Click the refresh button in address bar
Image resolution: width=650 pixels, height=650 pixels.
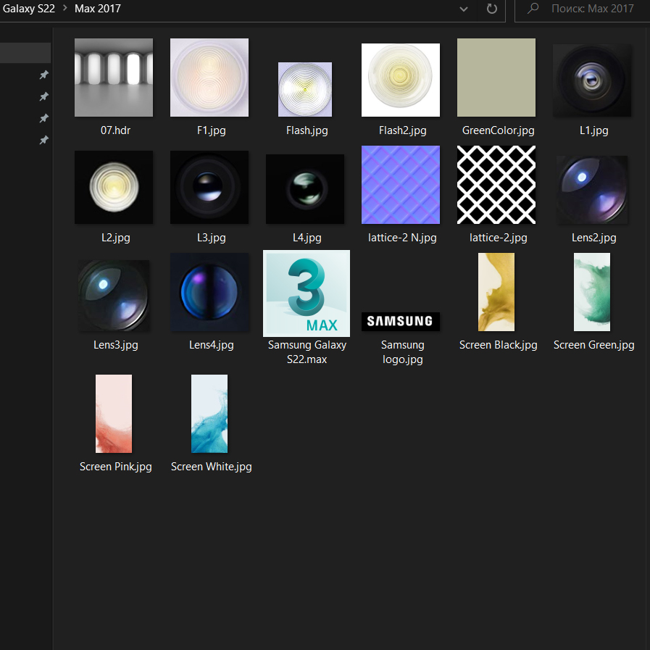492,9
